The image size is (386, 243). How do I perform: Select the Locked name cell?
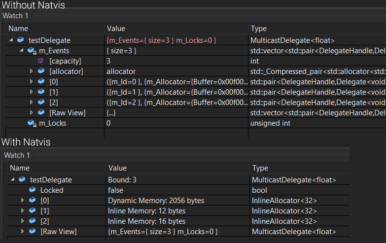tap(52, 190)
